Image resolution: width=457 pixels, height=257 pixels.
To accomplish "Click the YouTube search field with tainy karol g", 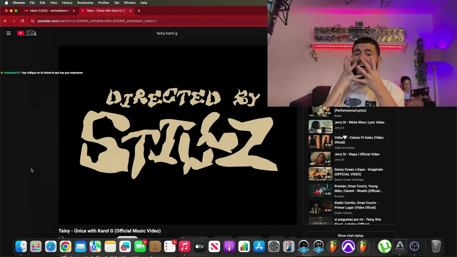I will click(211, 33).
